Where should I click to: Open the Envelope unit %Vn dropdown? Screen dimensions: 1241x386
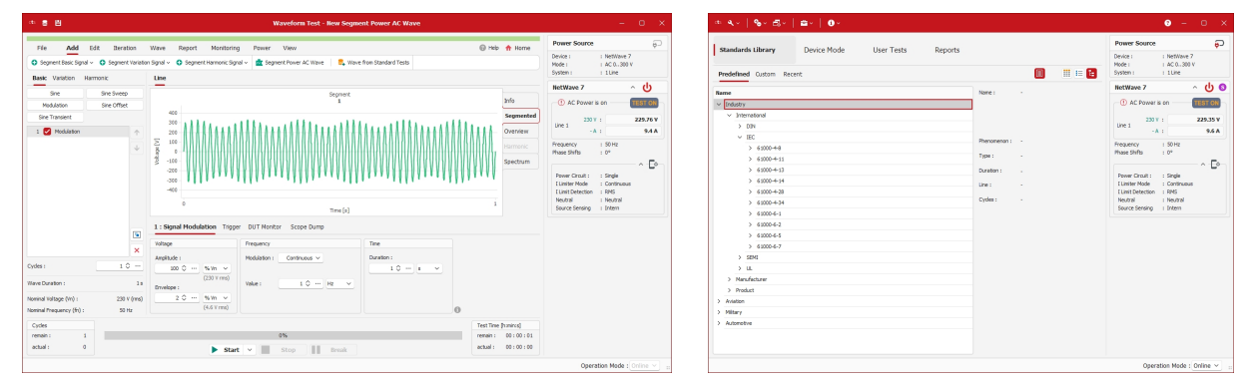click(217, 298)
